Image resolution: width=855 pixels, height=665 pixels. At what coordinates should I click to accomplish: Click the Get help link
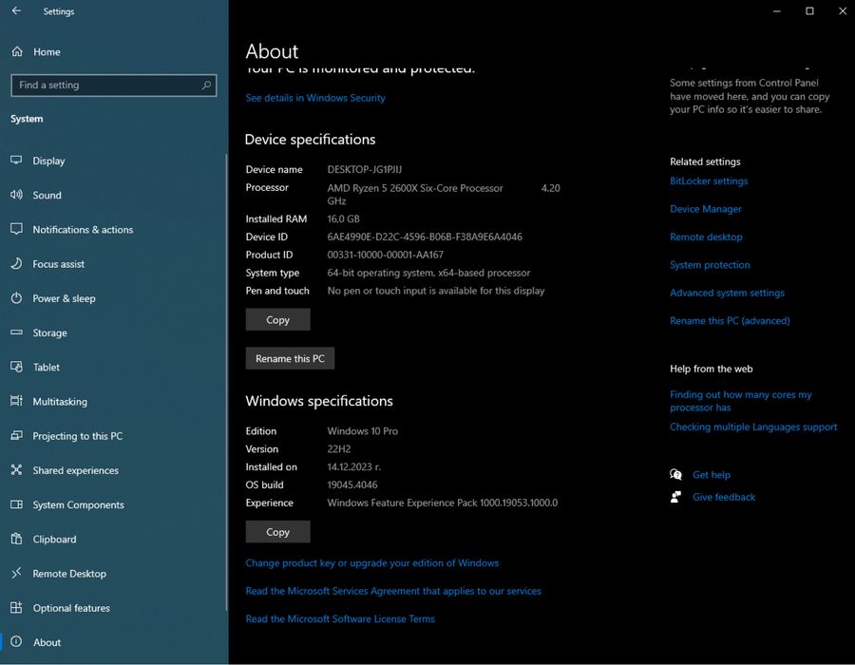pos(711,475)
